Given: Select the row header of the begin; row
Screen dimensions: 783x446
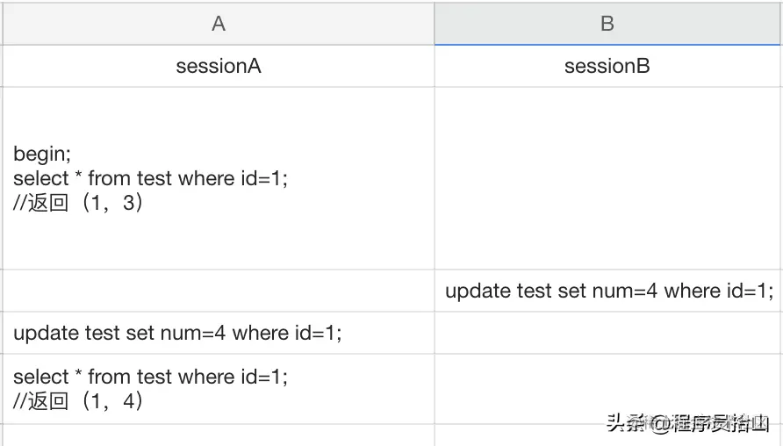Looking at the screenshot, I should pos(2,178).
